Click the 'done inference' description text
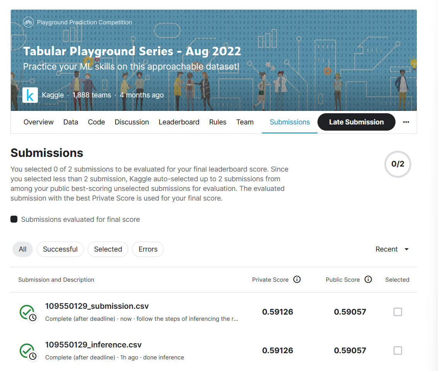Viewport: 438px width, 371px height. point(164,357)
